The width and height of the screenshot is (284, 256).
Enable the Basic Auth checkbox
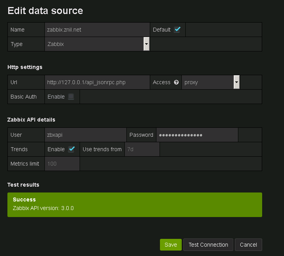point(71,97)
